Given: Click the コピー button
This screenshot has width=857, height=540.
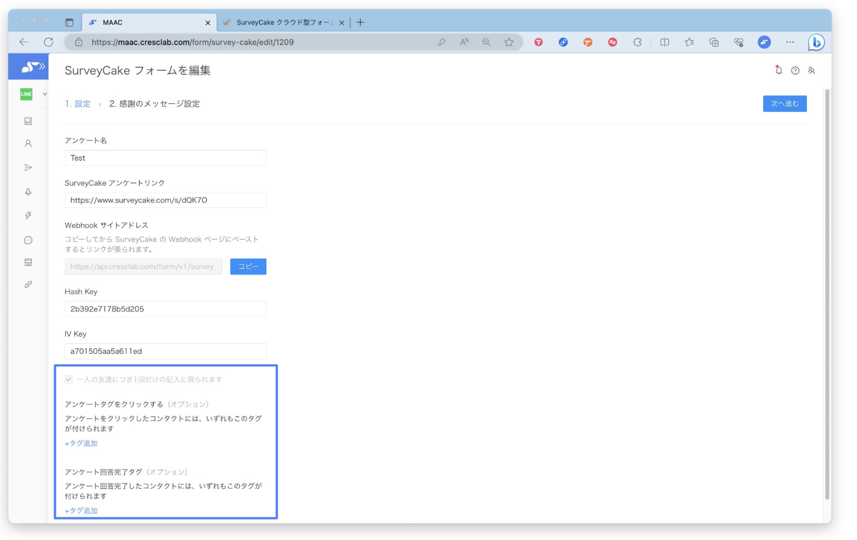Looking at the screenshot, I should (x=248, y=267).
